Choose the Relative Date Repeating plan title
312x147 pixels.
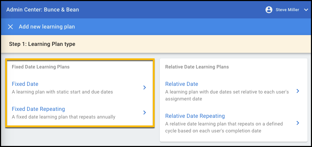point(195,116)
